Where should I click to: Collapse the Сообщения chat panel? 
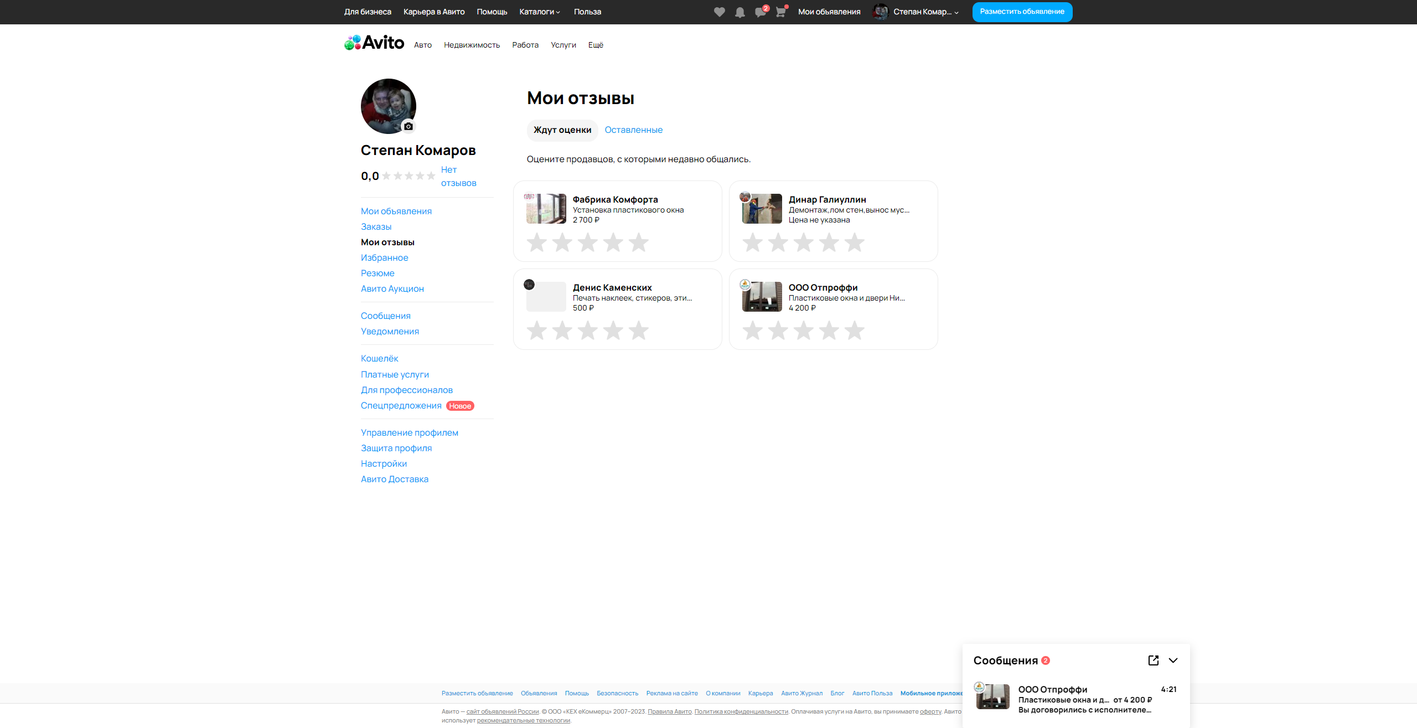pos(1173,660)
